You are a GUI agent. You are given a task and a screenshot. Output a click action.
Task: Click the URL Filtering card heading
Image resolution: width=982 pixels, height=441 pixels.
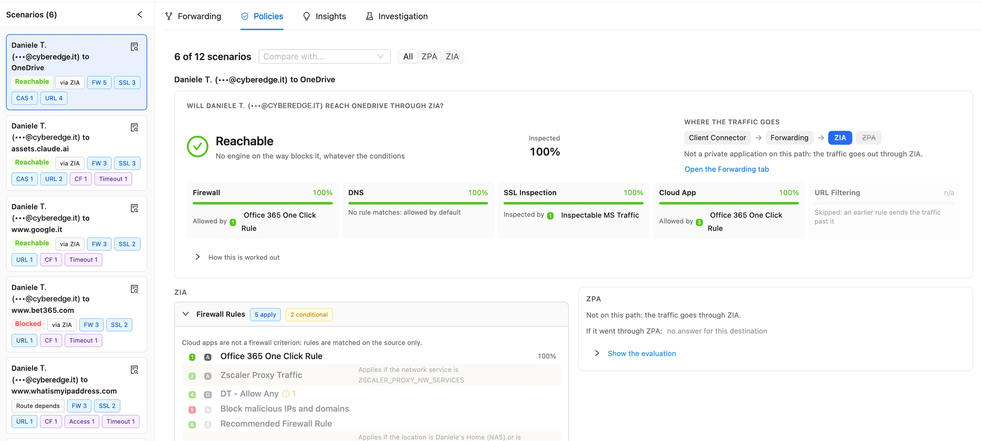837,193
